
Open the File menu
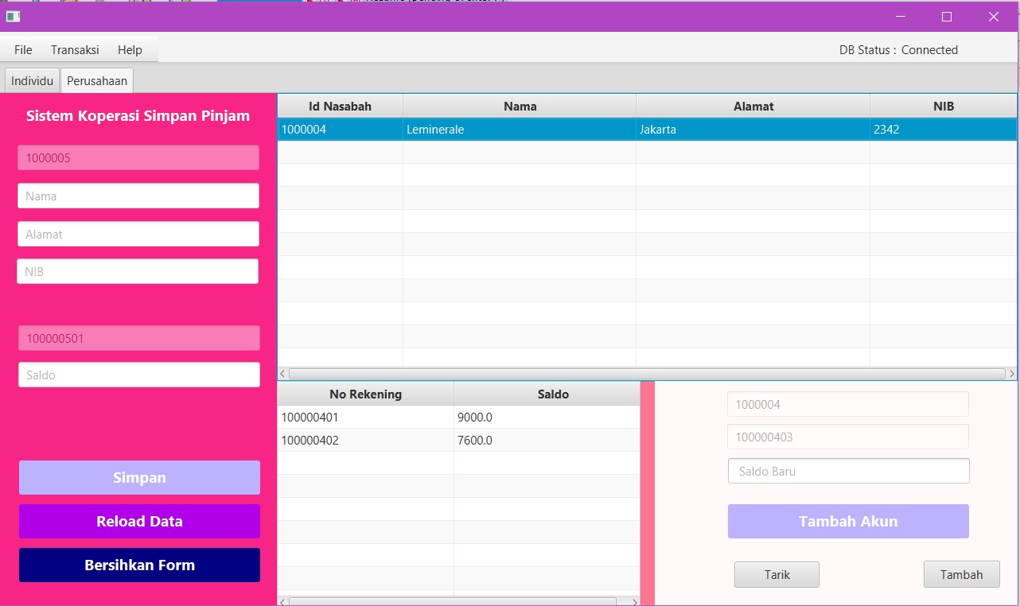21,49
